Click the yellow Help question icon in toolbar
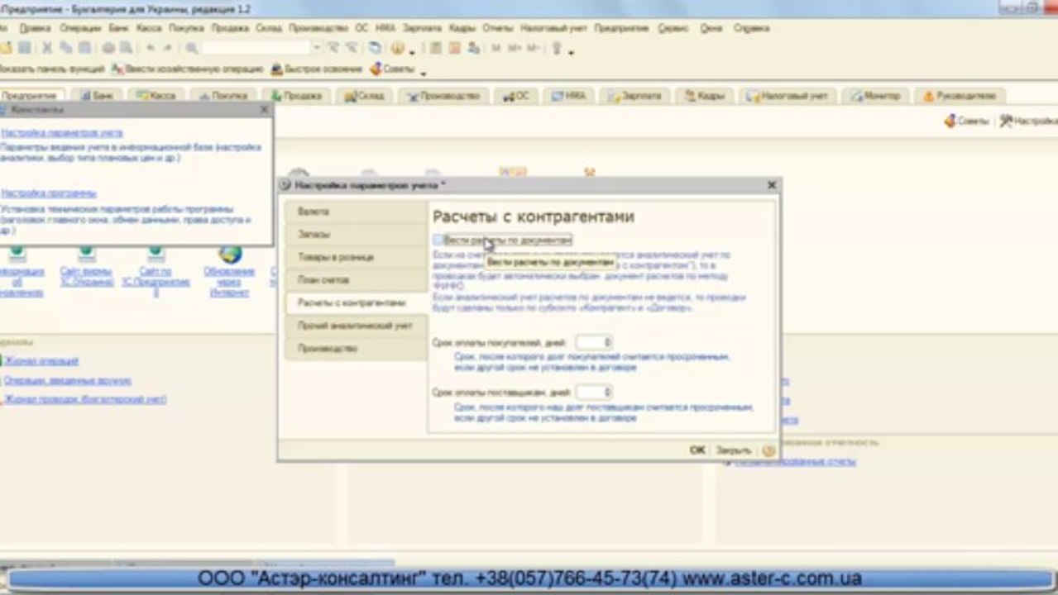1058x595 pixels. tap(398, 48)
